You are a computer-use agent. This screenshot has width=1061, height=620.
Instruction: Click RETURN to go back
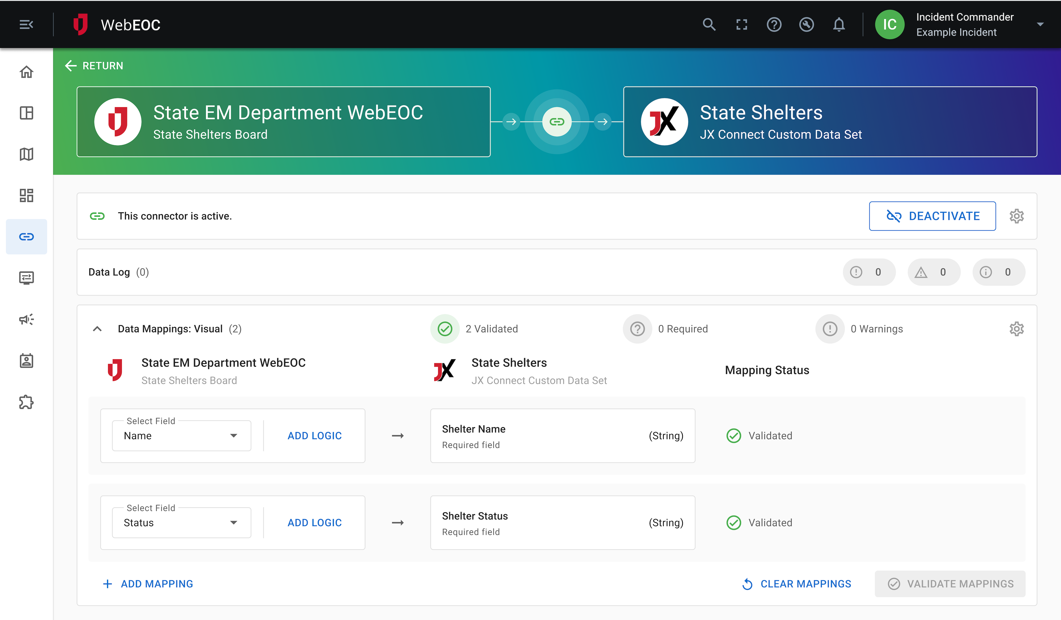pyautogui.click(x=94, y=66)
